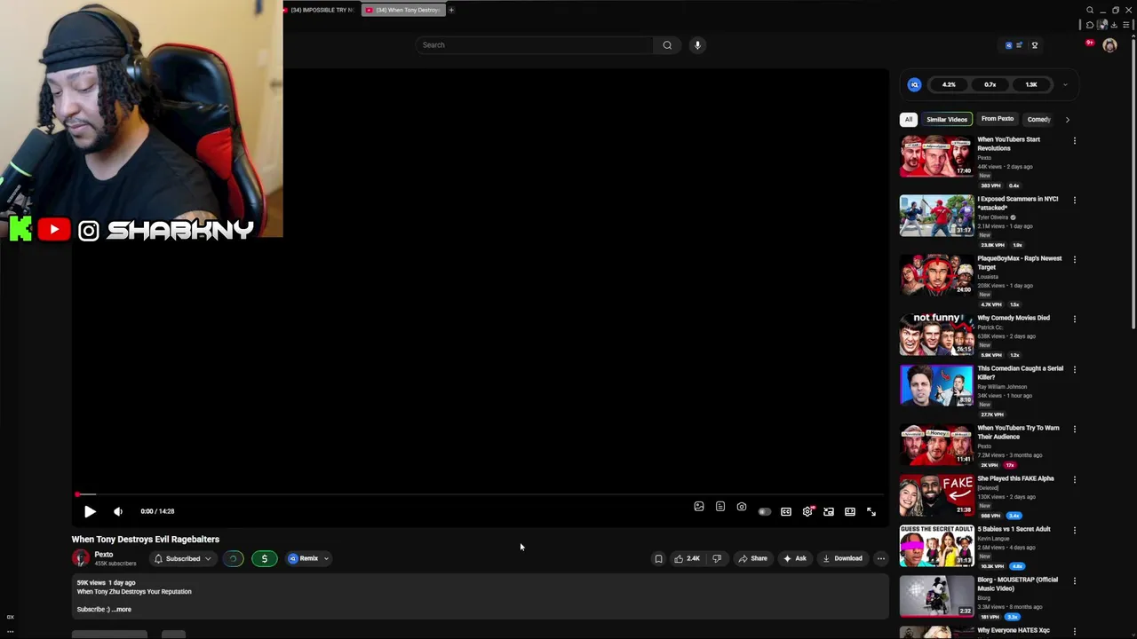Open the Pexto channel avatar
The image size is (1137, 639).
pos(81,558)
